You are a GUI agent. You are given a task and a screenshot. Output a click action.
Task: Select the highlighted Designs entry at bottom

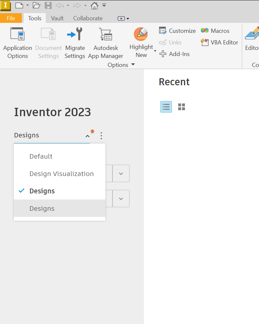59,208
